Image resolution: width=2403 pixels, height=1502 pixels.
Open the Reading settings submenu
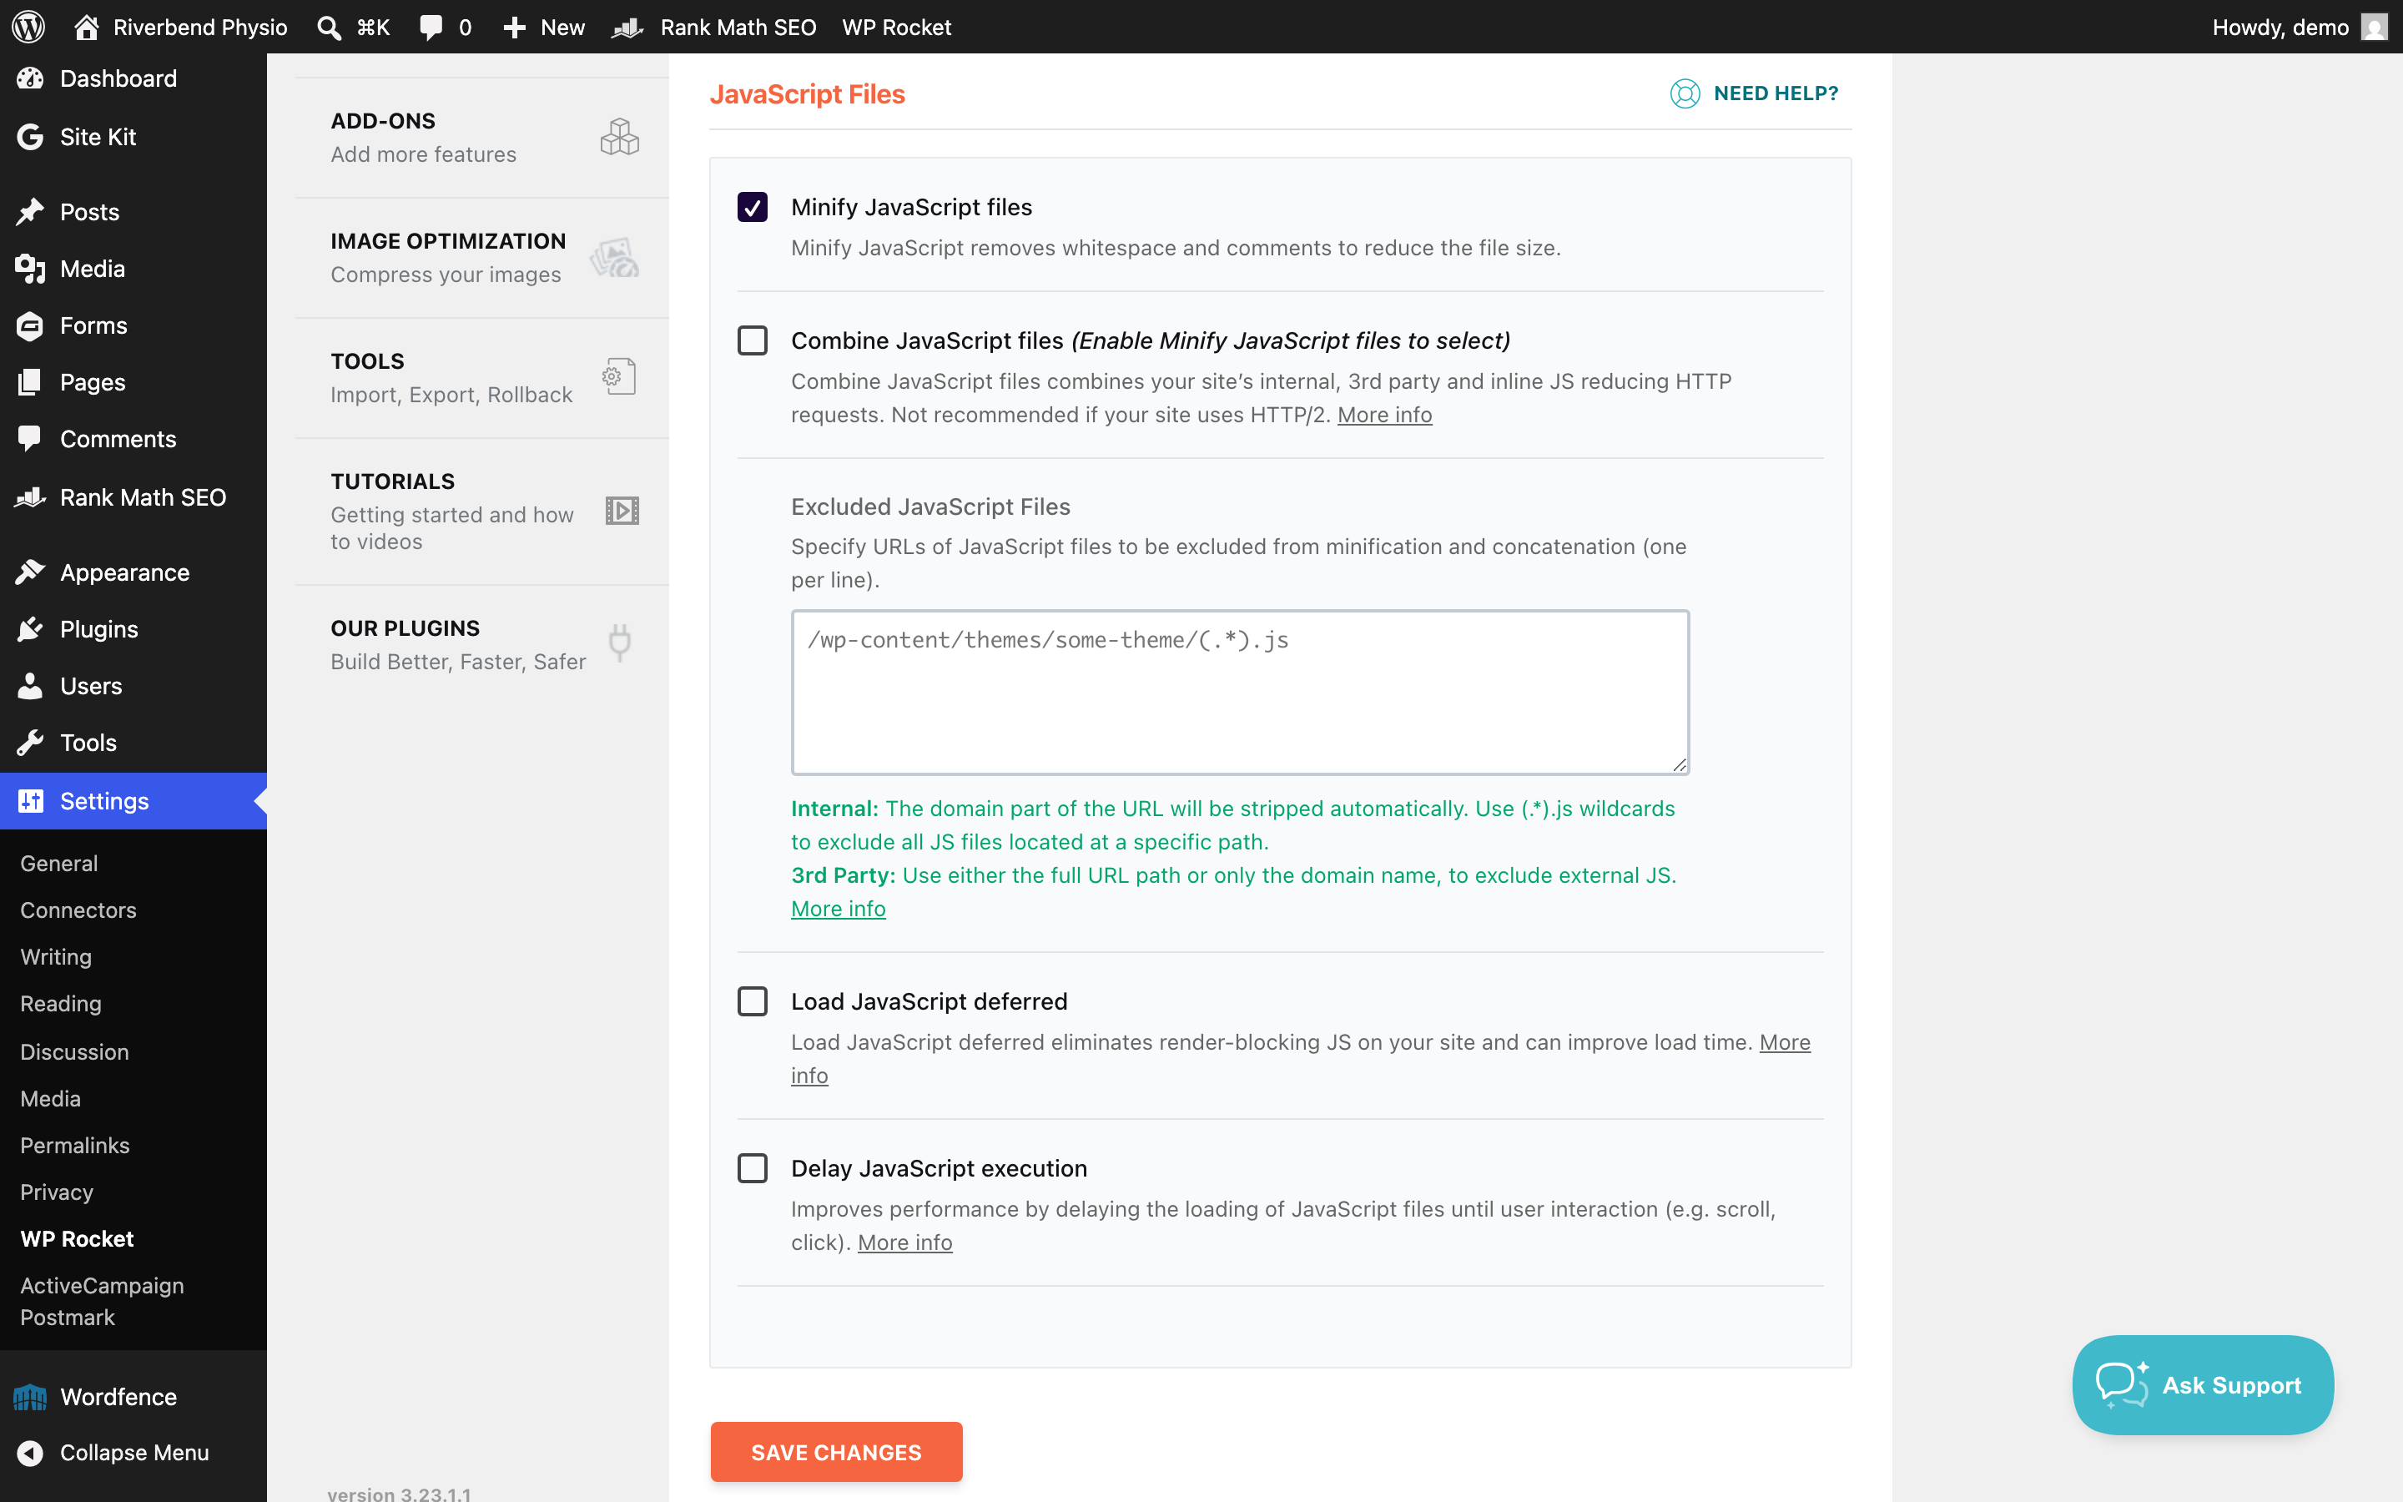61,1003
